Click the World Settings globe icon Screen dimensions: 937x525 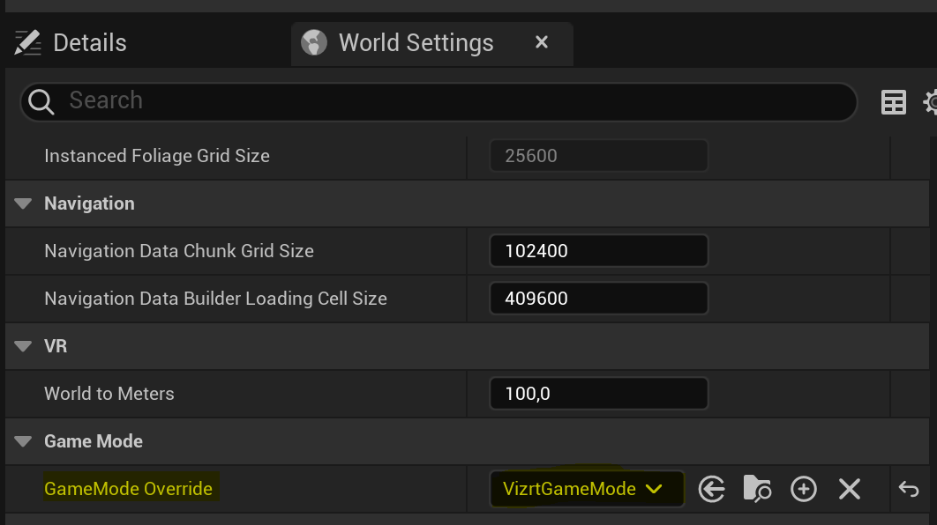click(x=313, y=42)
